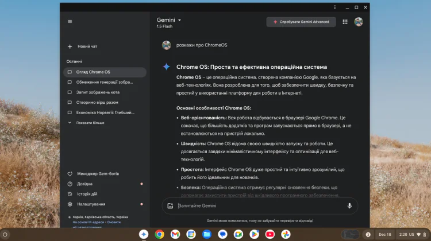Click Основні особливості Chrome OS: text
The height and width of the screenshot is (241, 431).
click(214, 108)
